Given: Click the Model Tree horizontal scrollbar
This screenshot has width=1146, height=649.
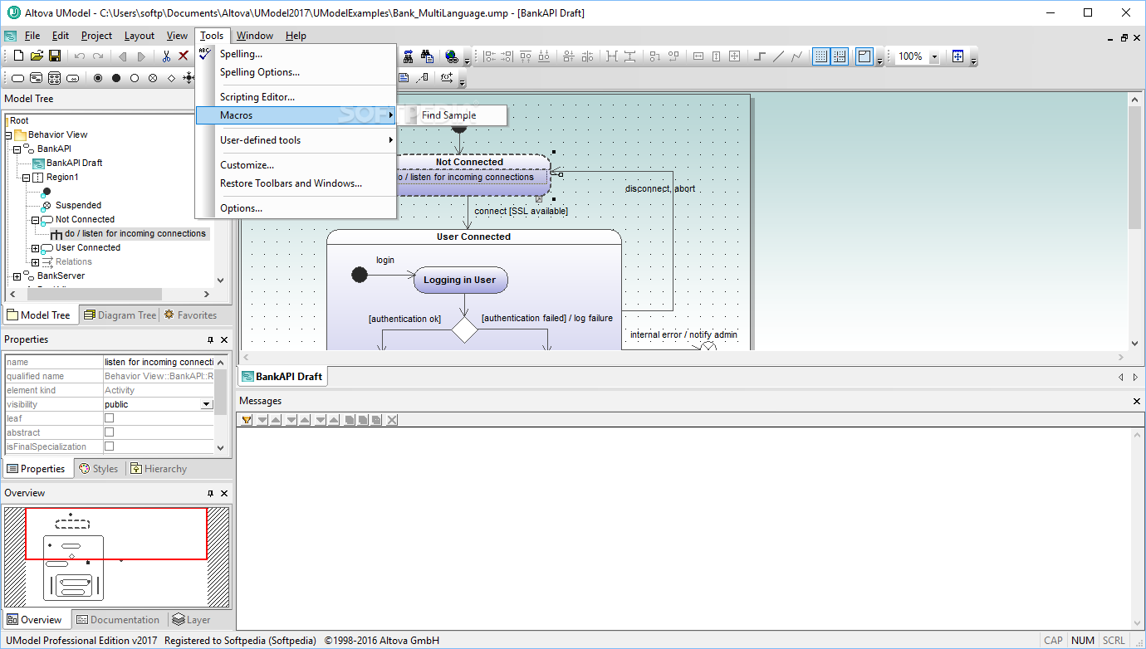Looking at the screenshot, I should click(94, 294).
